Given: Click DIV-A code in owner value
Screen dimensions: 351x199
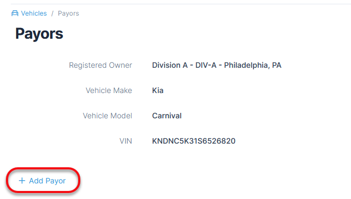Looking at the screenshot, I should (206, 65).
